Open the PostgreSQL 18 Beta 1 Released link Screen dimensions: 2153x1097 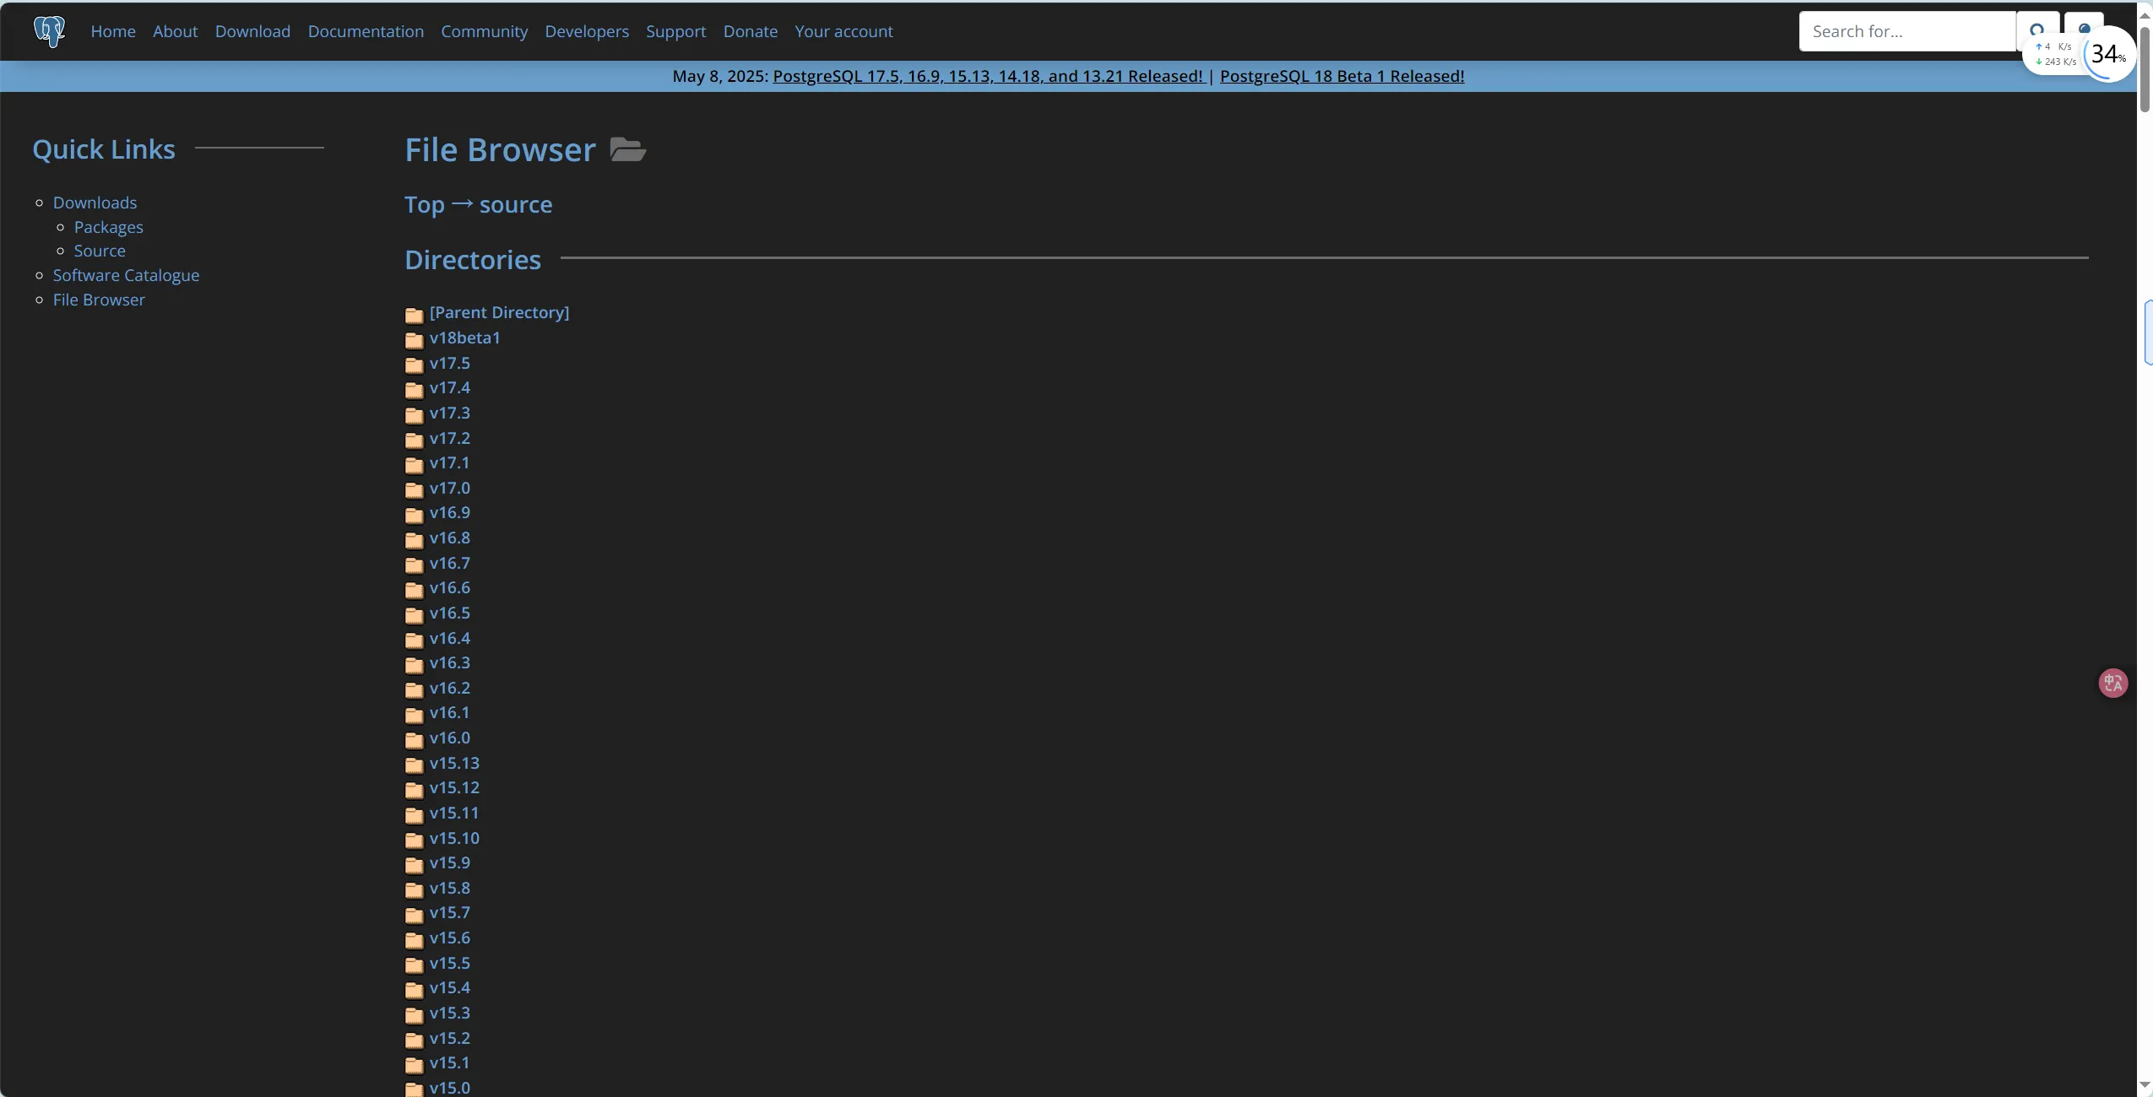(1342, 76)
